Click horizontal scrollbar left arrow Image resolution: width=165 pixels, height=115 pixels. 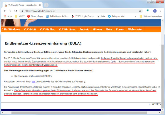tap(3, 113)
